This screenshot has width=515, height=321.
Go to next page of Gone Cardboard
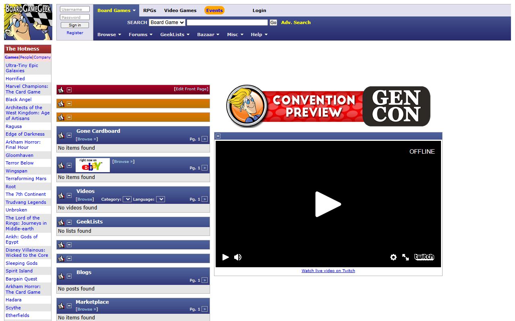click(204, 139)
